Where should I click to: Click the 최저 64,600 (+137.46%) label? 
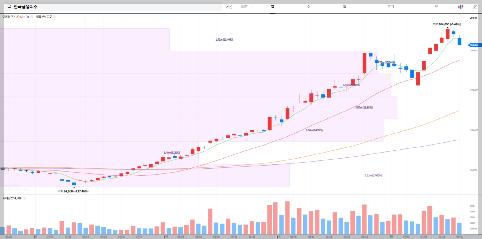pyautogui.click(x=73, y=191)
